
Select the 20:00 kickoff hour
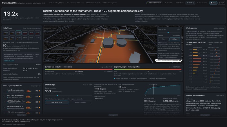tap(31, 38)
